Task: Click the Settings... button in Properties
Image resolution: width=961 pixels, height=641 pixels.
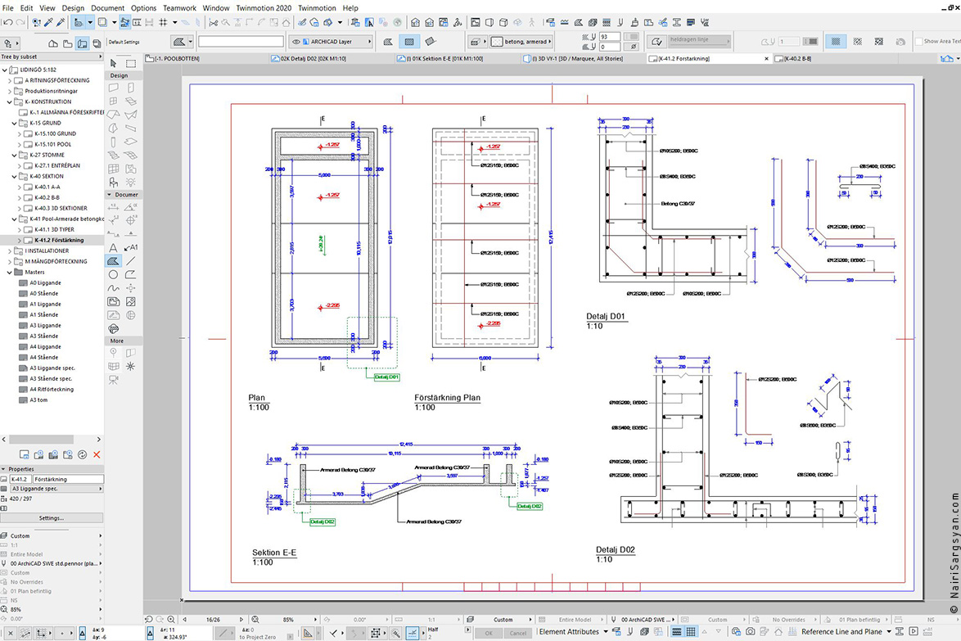Action: pos(52,518)
